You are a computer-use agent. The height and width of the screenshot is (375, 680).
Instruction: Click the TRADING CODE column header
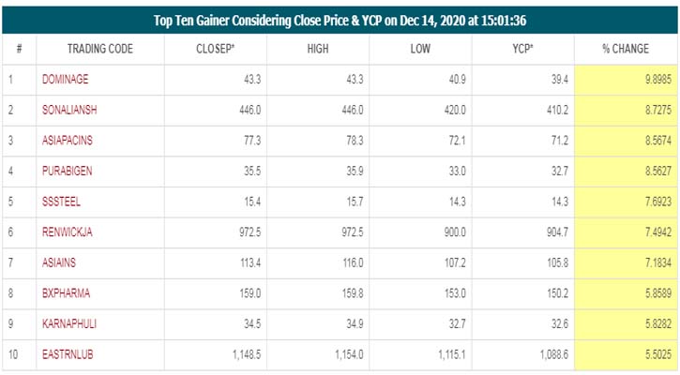point(99,48)
